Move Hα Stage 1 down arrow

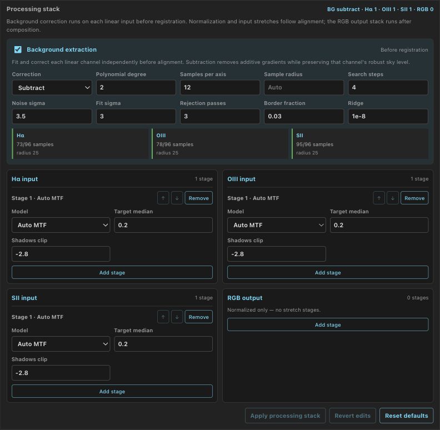click(x=177, y=198)
